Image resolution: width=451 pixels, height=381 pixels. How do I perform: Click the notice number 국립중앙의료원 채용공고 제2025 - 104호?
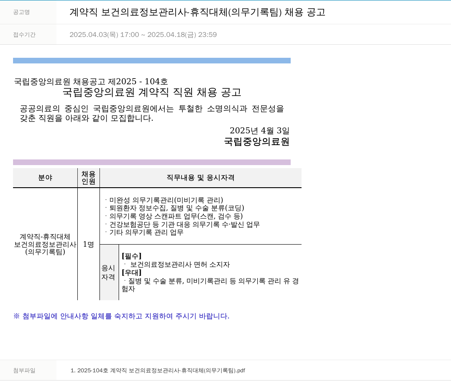[x=91, y=81]
